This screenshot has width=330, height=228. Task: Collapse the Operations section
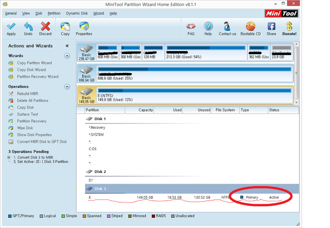coord(67,86)
